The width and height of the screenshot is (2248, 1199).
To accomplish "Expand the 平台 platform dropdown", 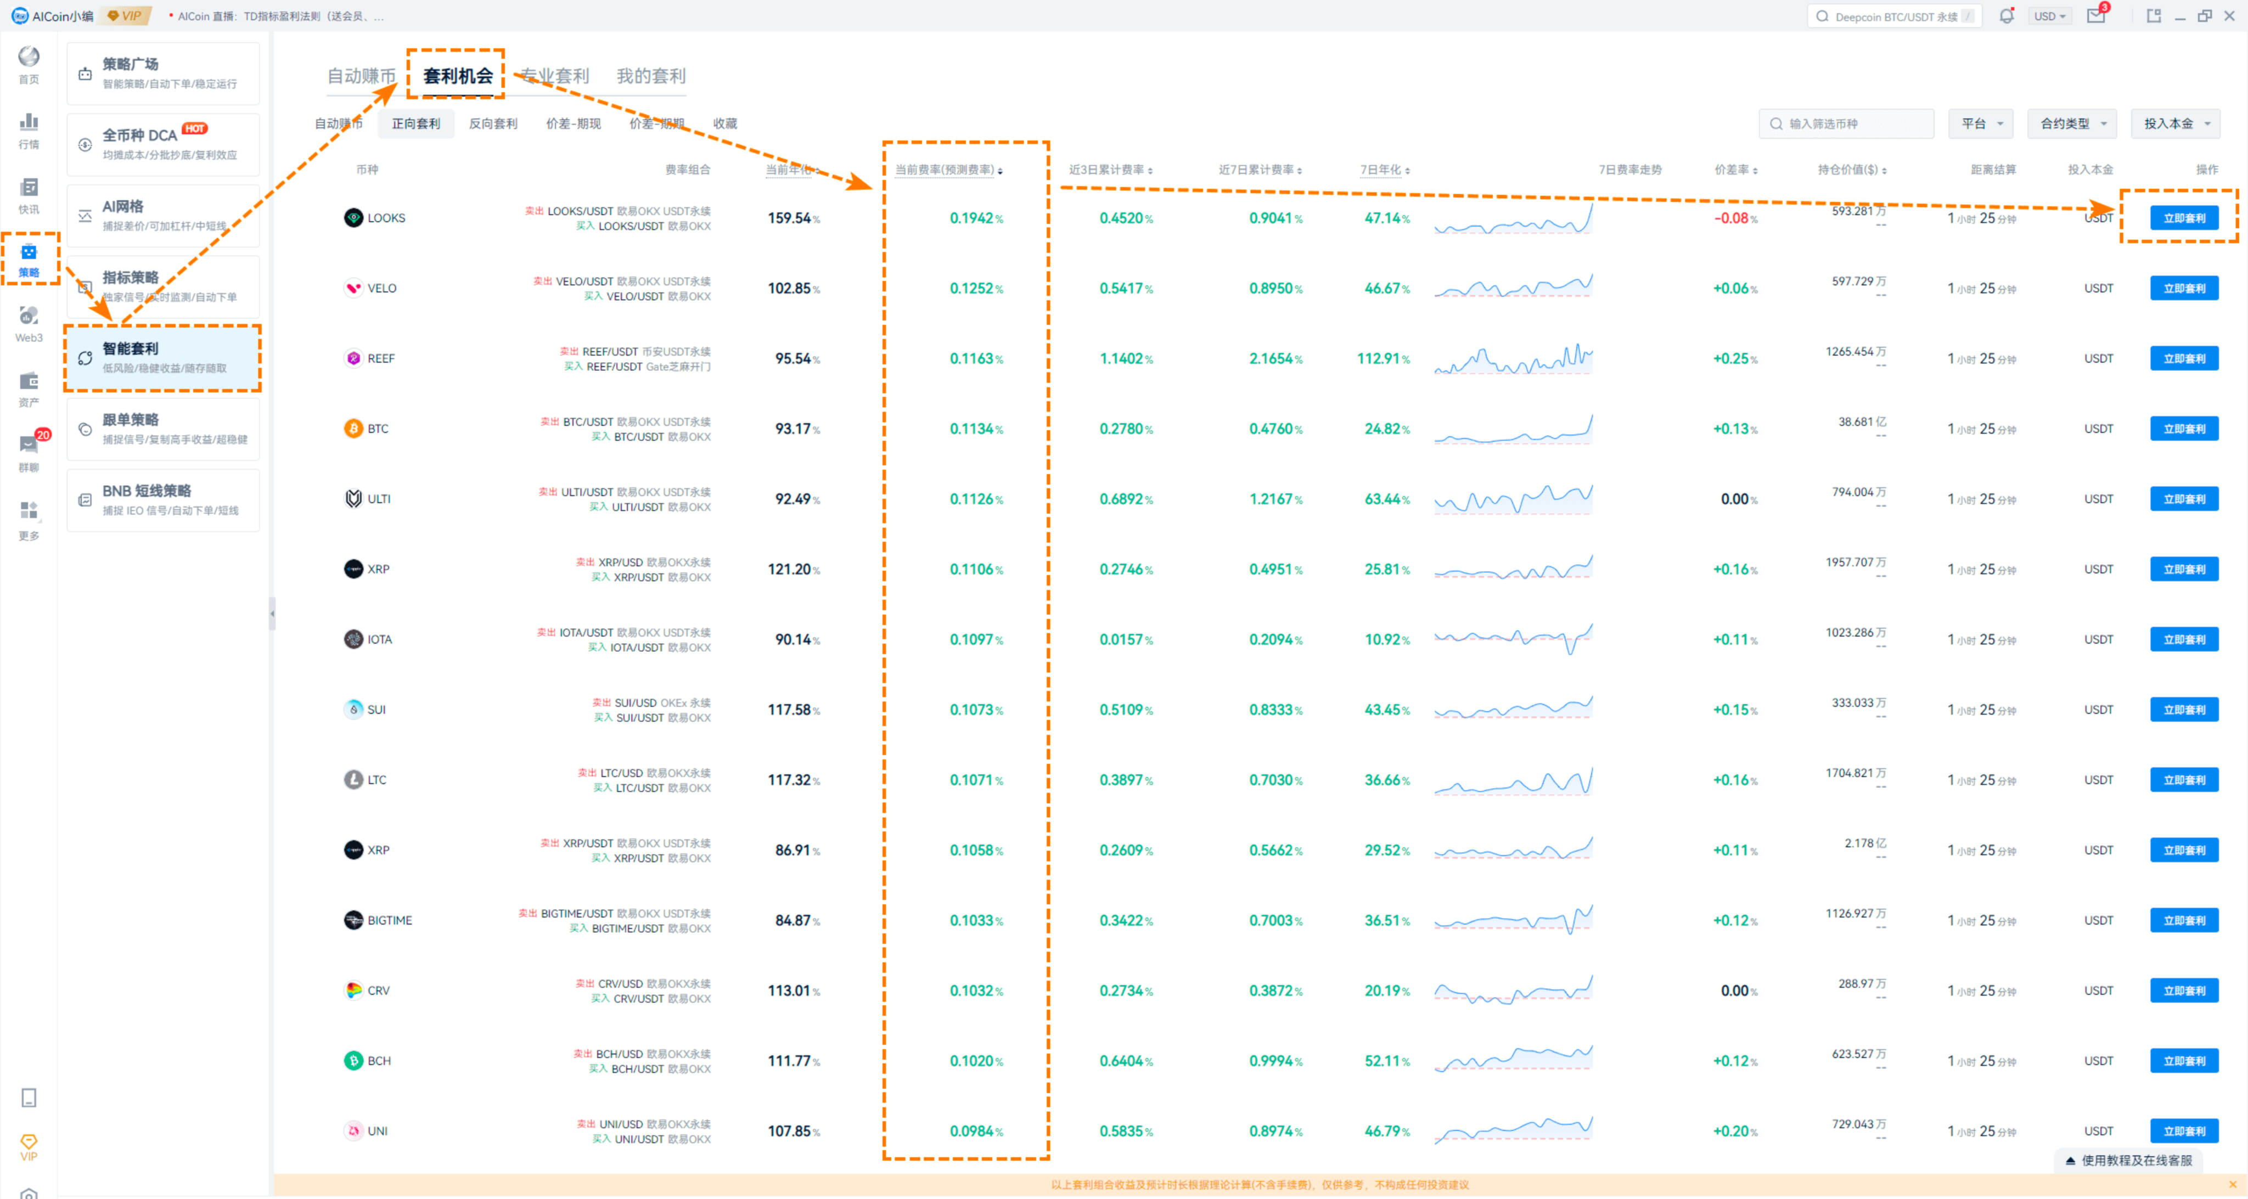I will pyautogui.click(x=1981, y=124).
